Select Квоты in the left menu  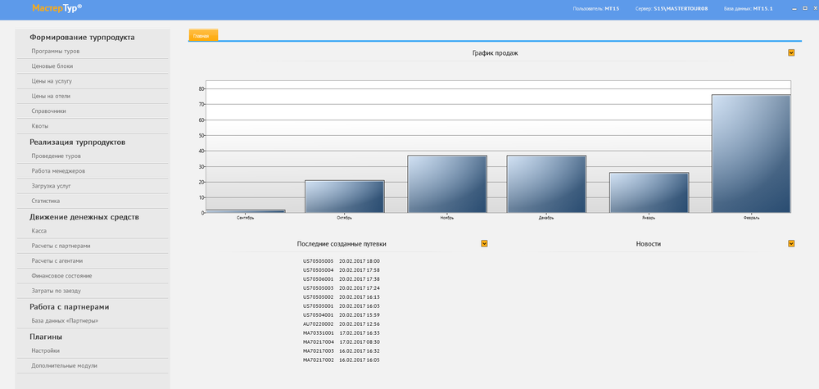[x=39, y=126]
